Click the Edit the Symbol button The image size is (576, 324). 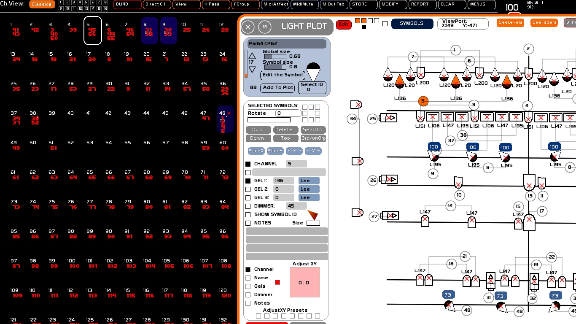(283, 75)
